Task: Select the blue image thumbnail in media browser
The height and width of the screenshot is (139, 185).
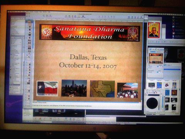Action: 159,85
